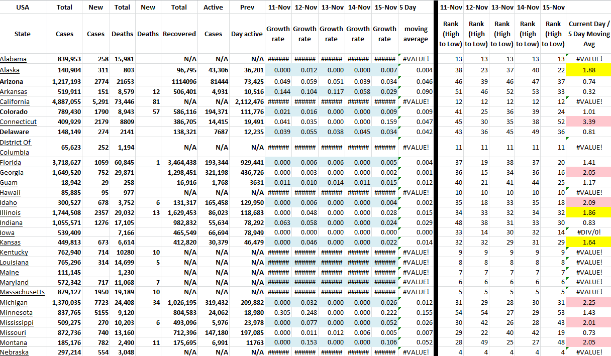Open the California state link
The width and height of the screenshot is (611, 356).
pos(15,101)
